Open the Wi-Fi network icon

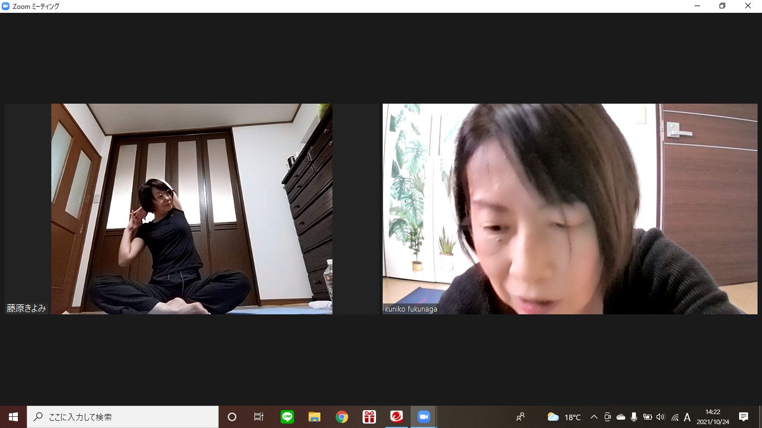click(x=675, y=417)
